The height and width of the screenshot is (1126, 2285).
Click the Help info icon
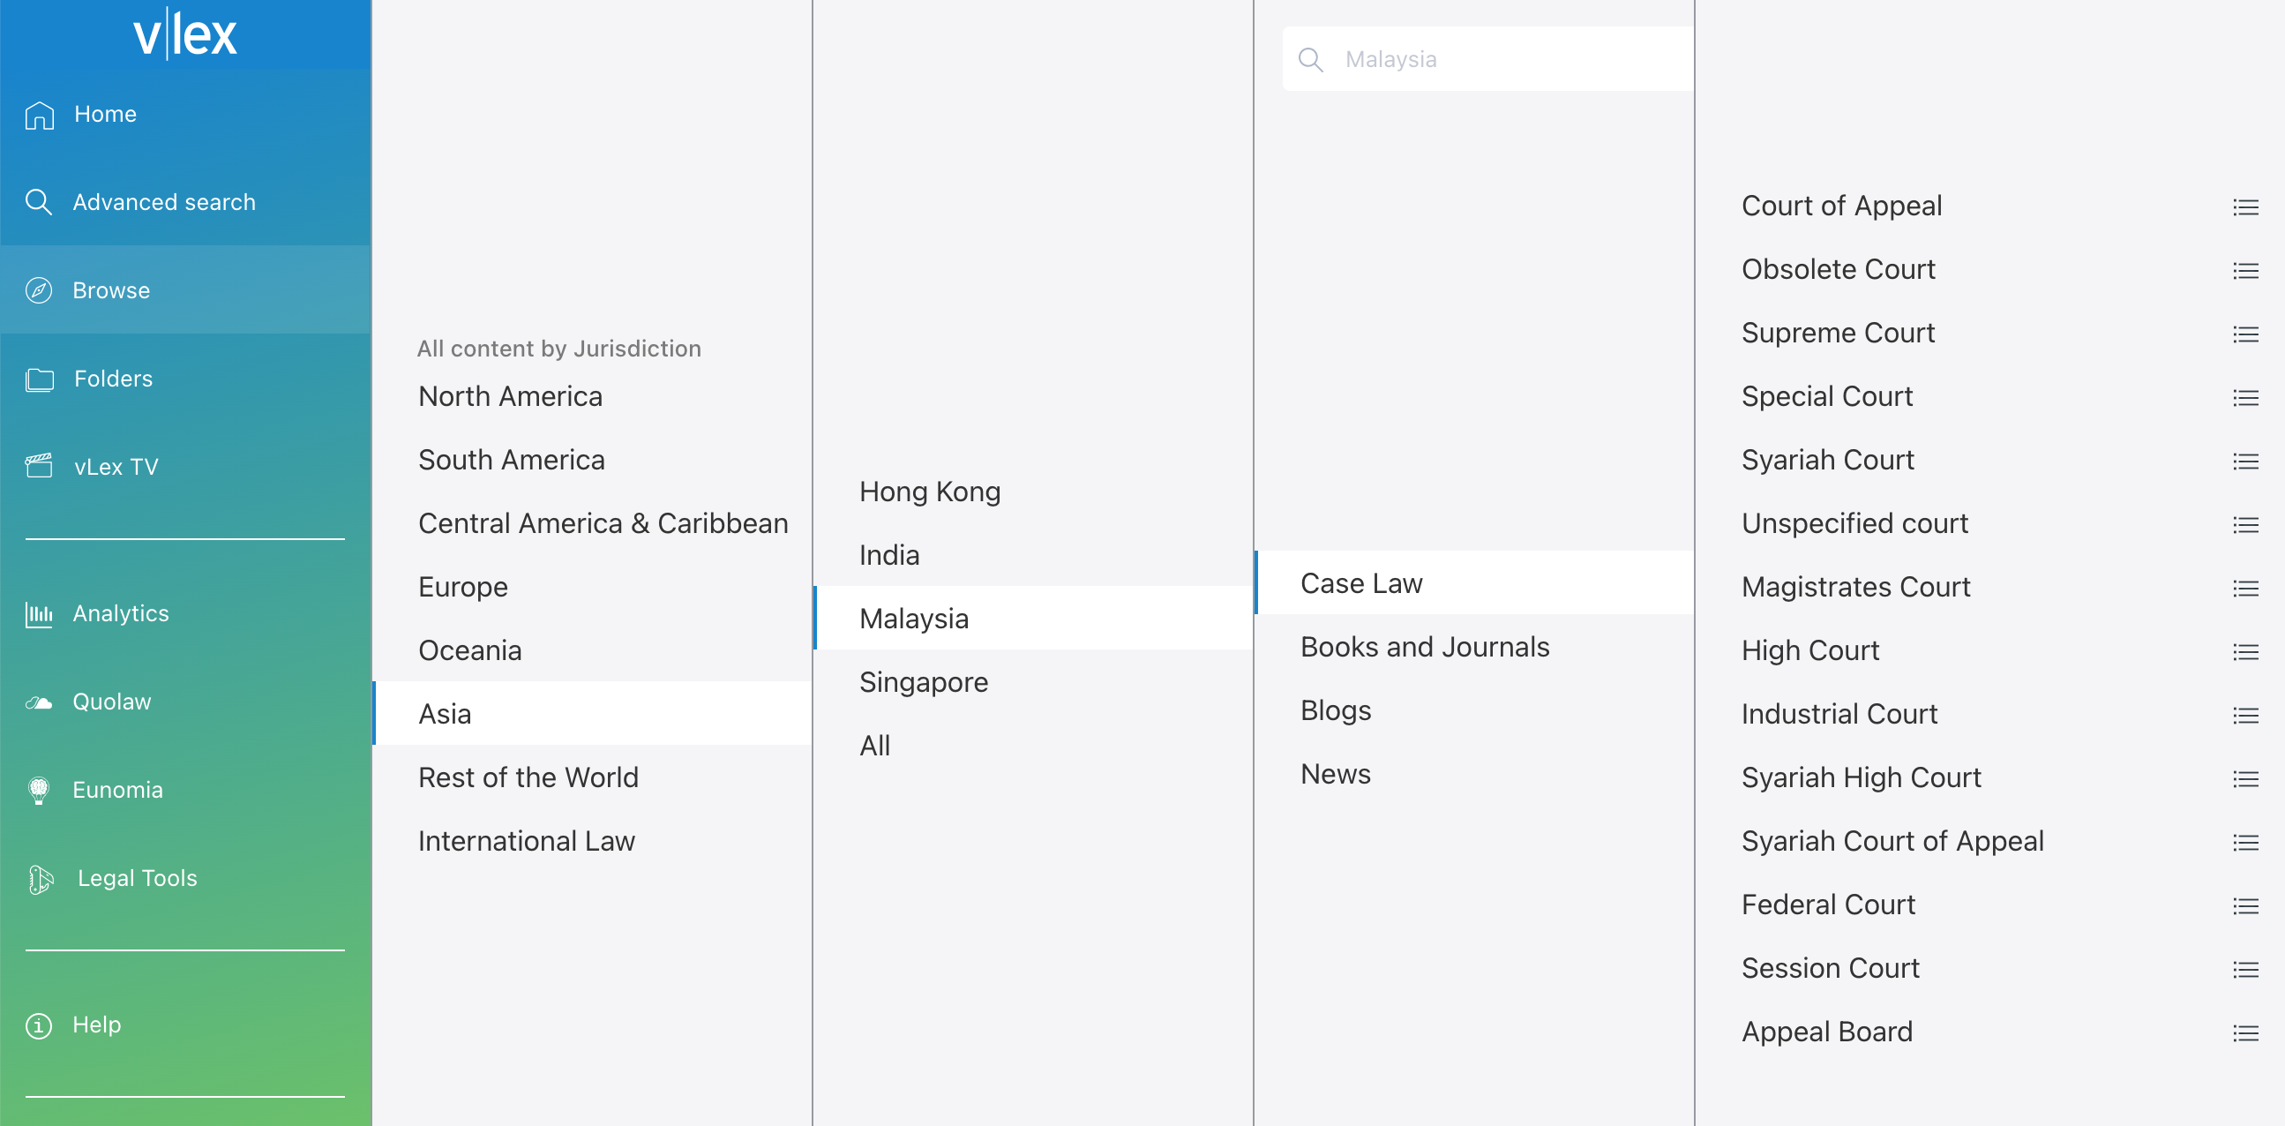coord(38,1025)
